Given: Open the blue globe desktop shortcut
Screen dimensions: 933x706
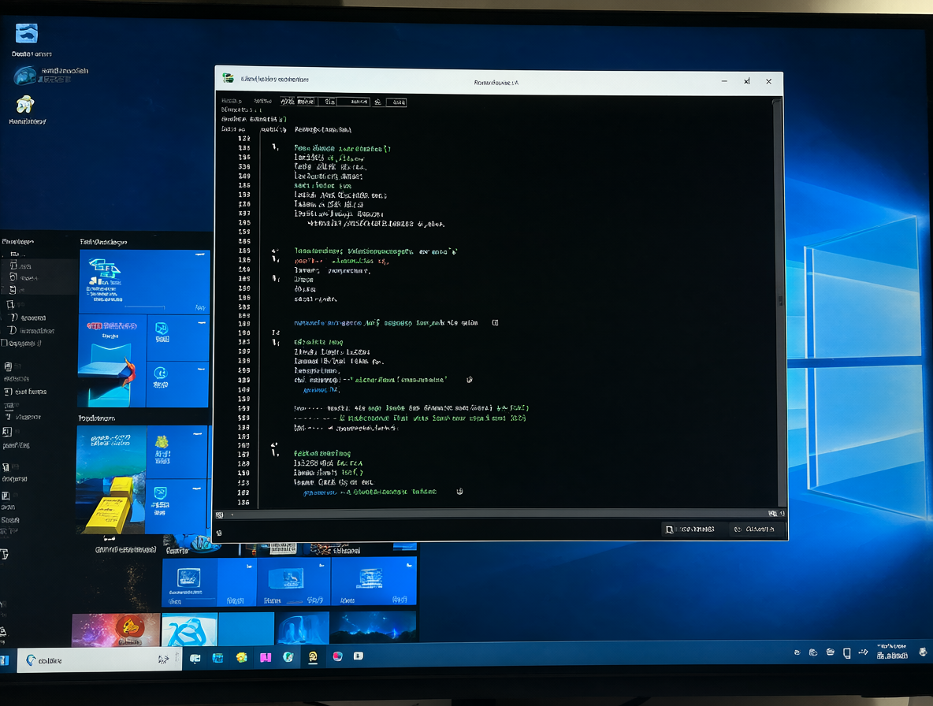Looking at the screenshot, I should (24, 76).
